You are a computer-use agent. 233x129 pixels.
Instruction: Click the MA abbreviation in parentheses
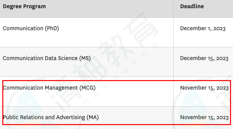(x=93, y=117)
